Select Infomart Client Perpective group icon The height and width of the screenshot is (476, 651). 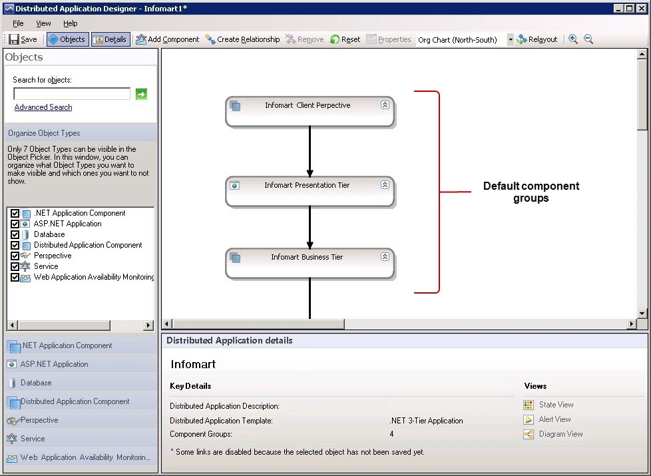(235, 105)
